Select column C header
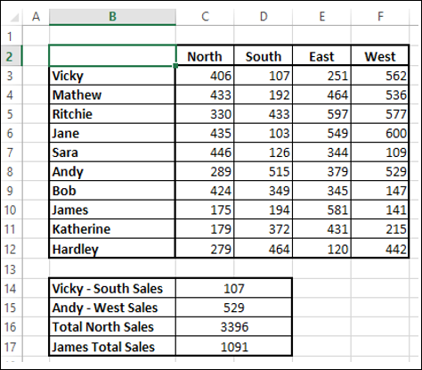Image resolution: width=422 pixels, height=370 pixels. tap(205, 17)
